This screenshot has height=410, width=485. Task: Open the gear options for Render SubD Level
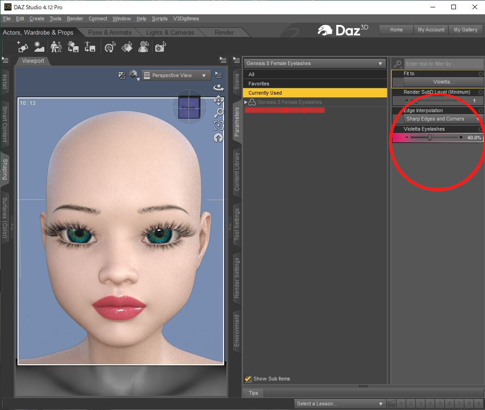coord(480,92)
